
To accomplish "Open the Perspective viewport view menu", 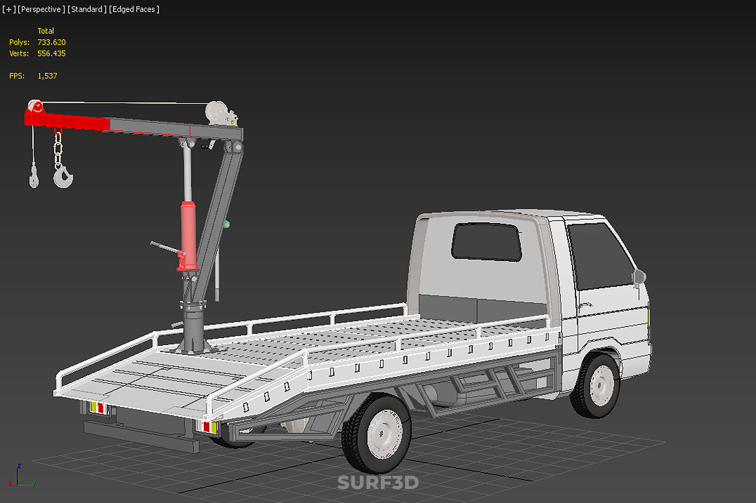I will 41,9.
